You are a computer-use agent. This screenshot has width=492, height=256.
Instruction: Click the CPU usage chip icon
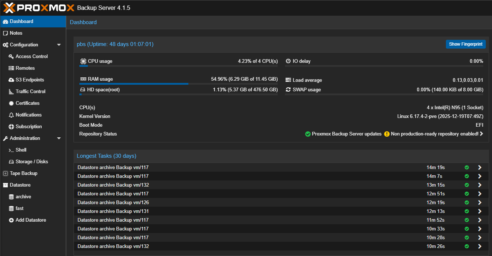pos(83,61)
